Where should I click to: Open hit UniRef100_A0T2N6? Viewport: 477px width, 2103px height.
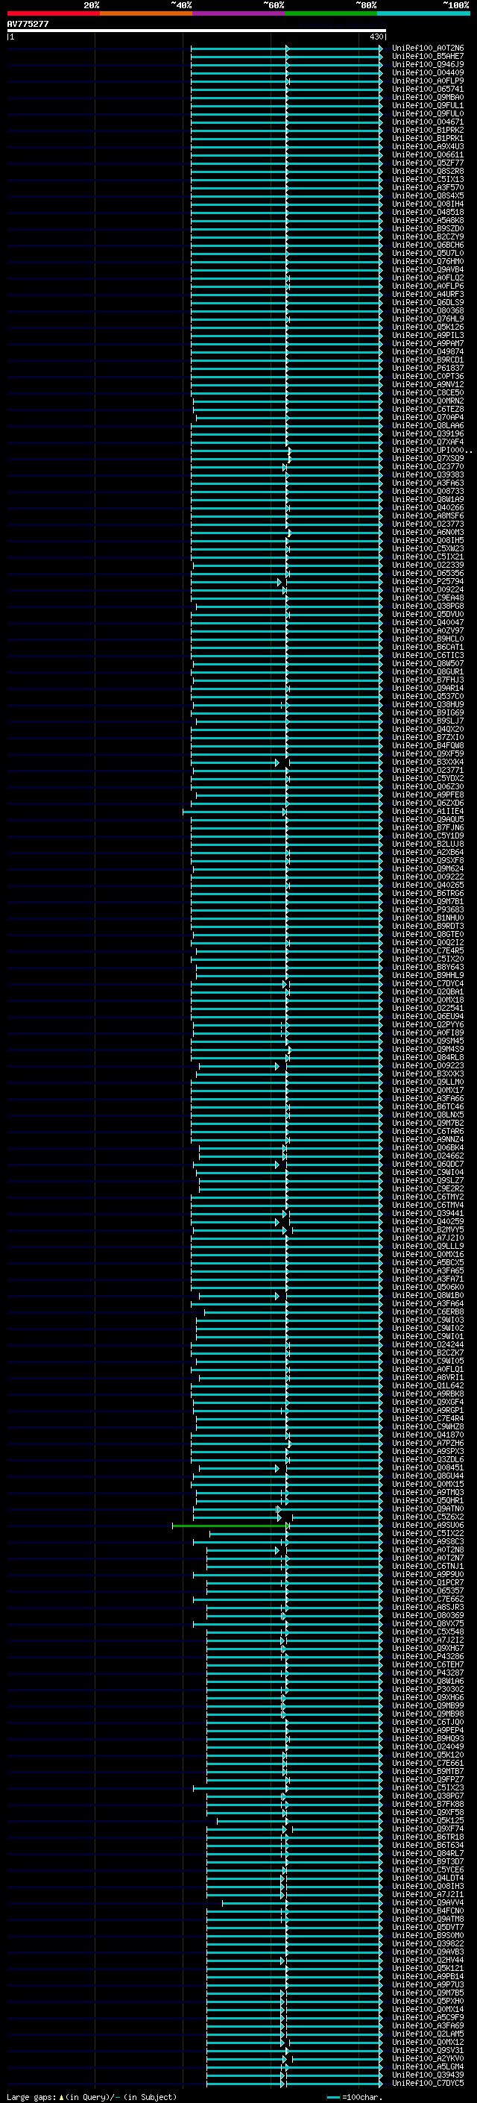pos(427,48)
